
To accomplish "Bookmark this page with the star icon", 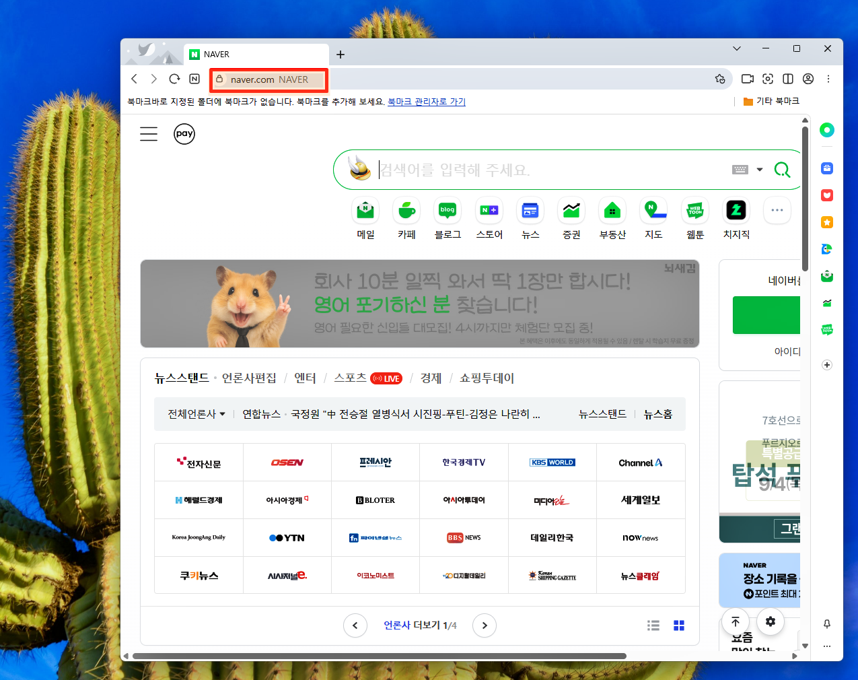I will pyautogui.click(x=719, y=79).
